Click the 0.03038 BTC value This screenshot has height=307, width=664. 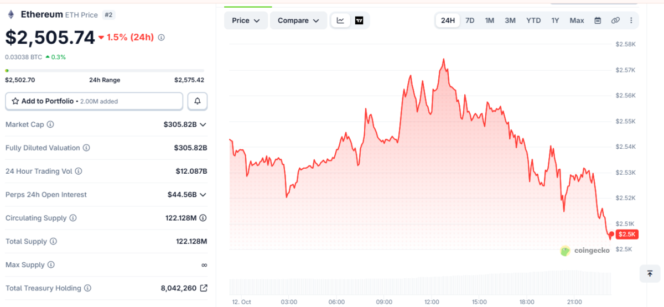click(23, 56)
